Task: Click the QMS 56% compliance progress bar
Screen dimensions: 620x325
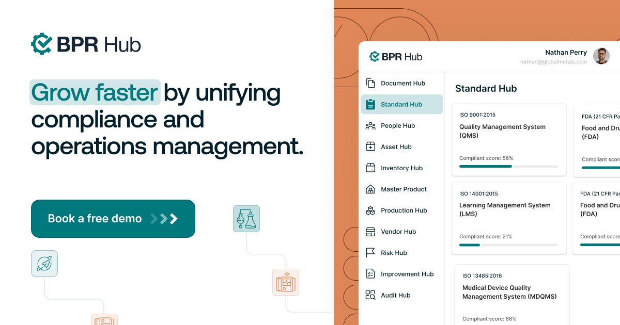Action: coord(508,167)
